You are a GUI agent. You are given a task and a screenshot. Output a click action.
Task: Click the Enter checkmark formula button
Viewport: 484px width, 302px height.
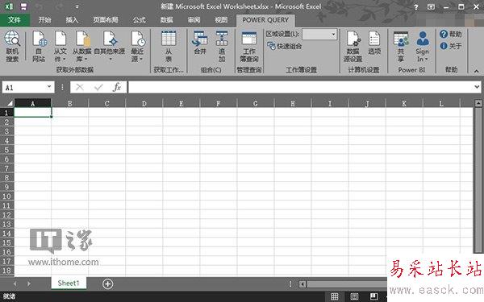coord(98,88)
